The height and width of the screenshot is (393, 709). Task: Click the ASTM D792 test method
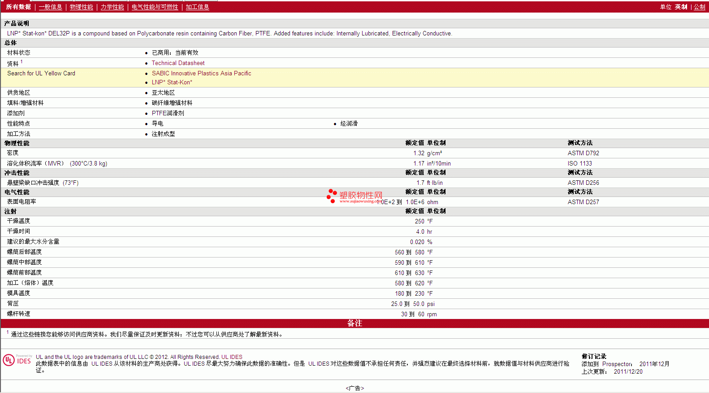coord(583,153)
